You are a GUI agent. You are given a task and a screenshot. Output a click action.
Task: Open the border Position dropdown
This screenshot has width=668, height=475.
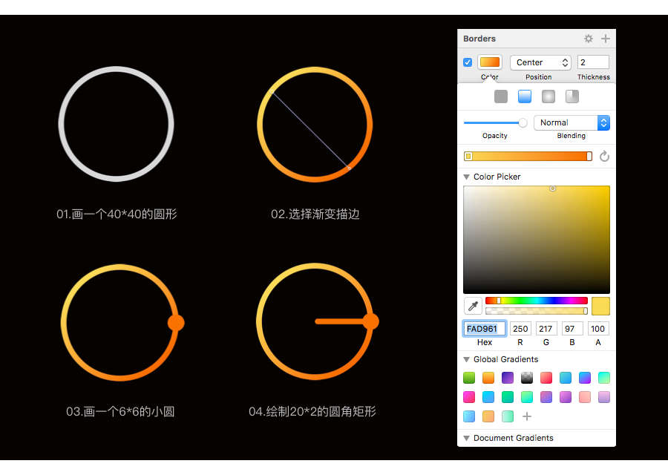coord(540,62)
